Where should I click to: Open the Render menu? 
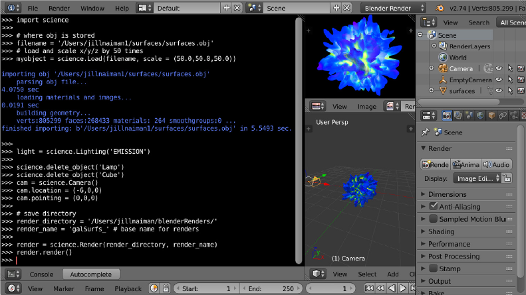tap(59, 9)
